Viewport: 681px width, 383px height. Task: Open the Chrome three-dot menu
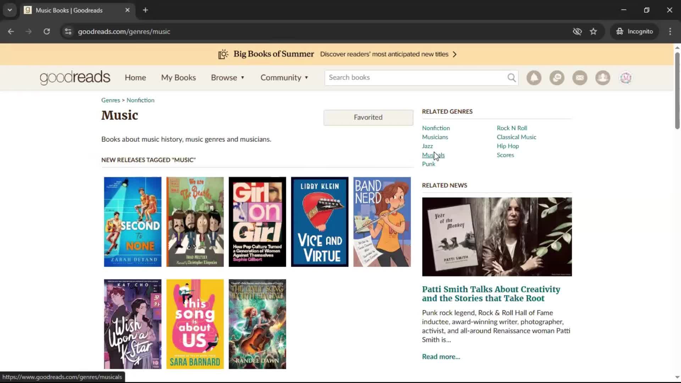point(670,32)
